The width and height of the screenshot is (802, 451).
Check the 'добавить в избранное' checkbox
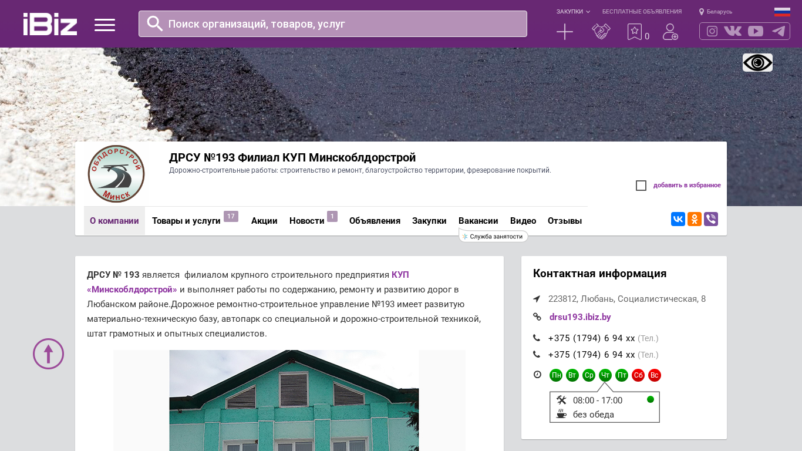tap(641, 186)
